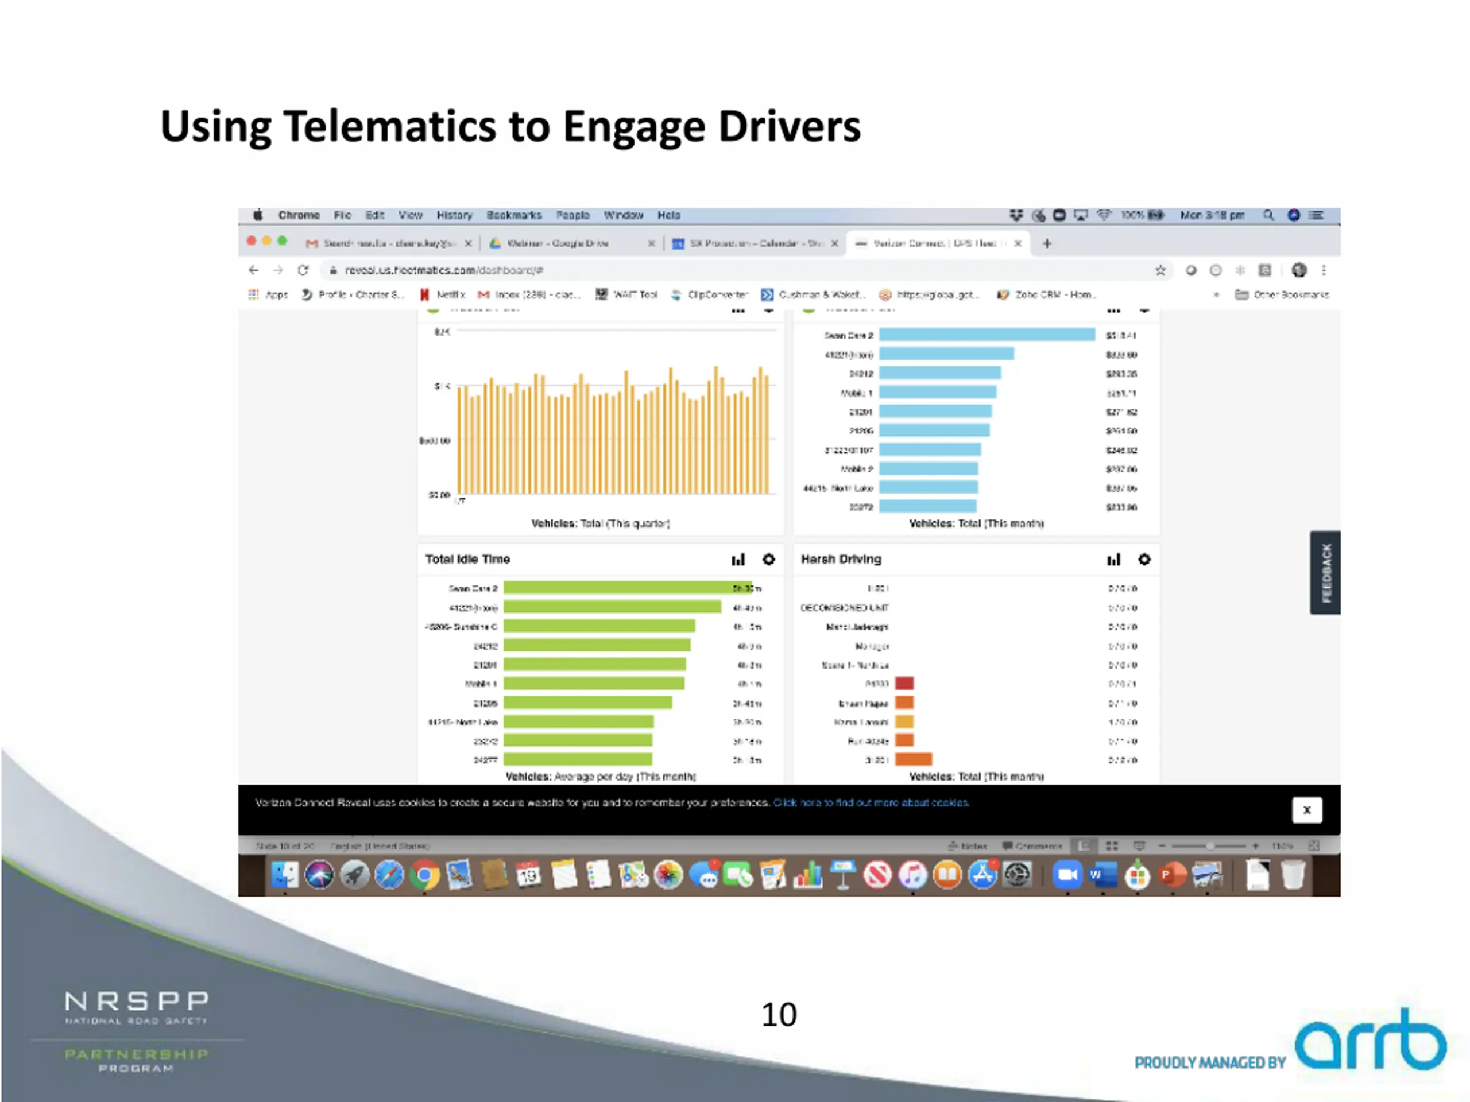Image resolution: width=1470 pixels, height=1102 pixels.
Task: Click the cookies information link
Action: pos(871,802)
